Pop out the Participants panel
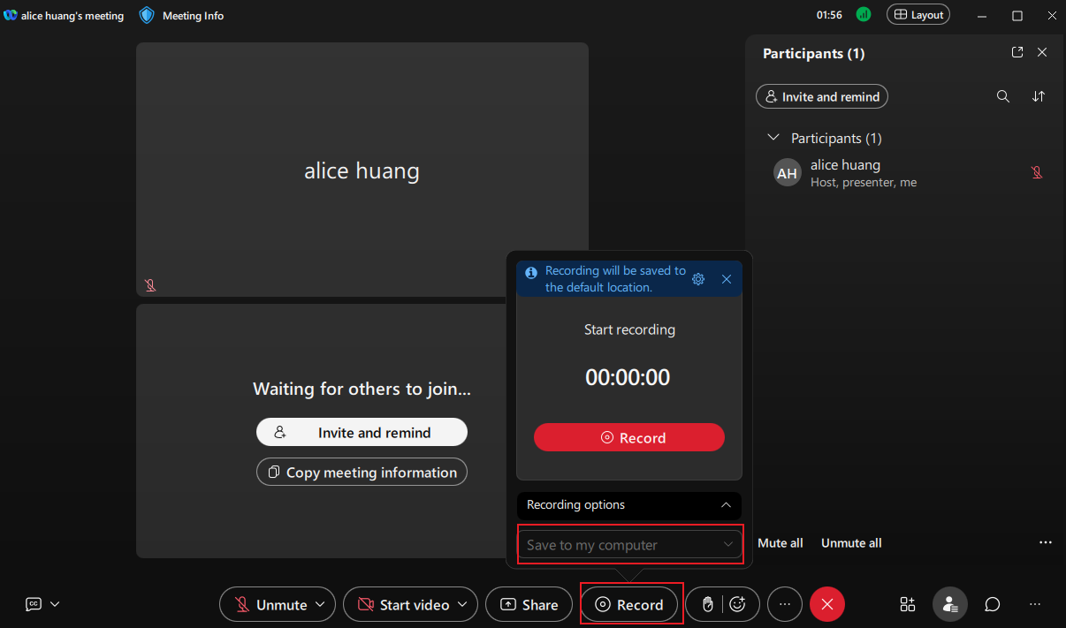1066x628 pixels. click(x=1017, y=52)
